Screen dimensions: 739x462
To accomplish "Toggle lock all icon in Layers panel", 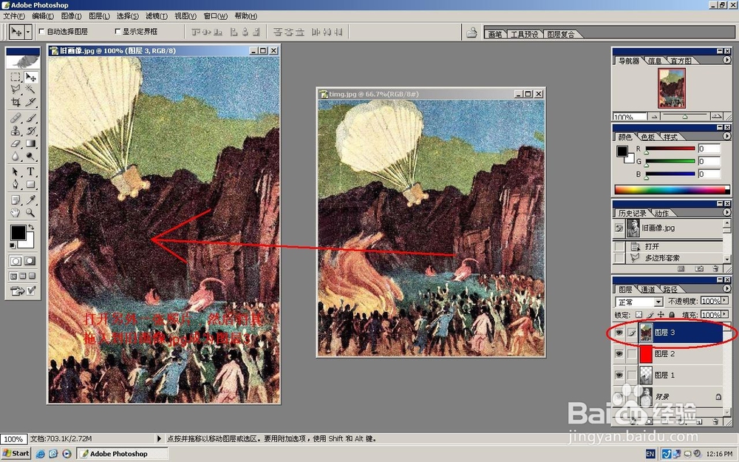I will click(672, 314).
